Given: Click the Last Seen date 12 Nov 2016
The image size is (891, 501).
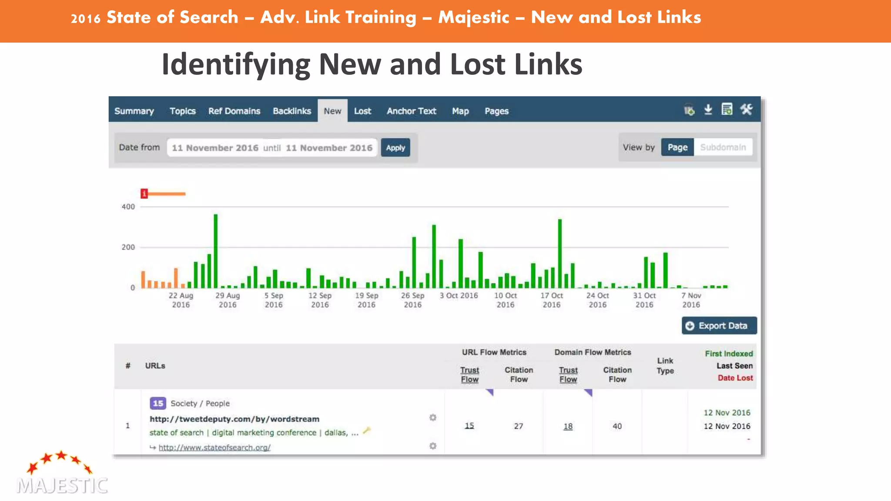Looking at the screenshot, I should [x=727, y=426].
